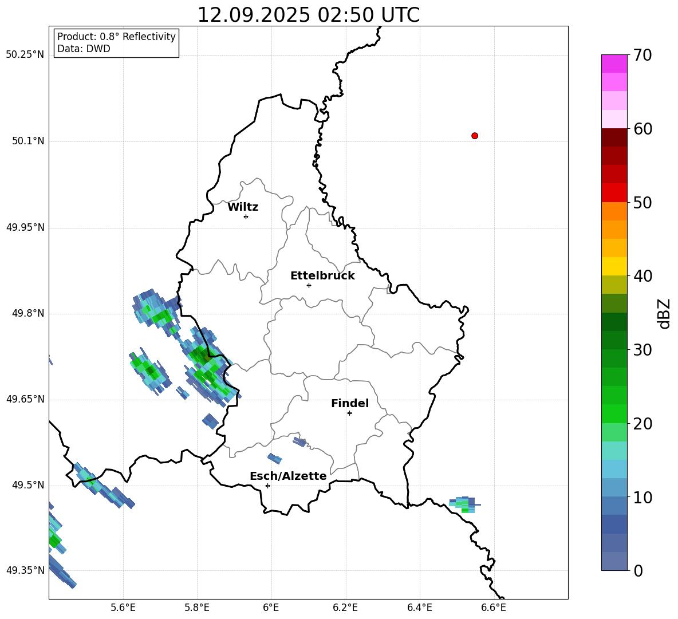The height and width of the screenshot is (619, 678).
Task: Click the dBZ colorbar axis title
Action: [x=665, y=314]
